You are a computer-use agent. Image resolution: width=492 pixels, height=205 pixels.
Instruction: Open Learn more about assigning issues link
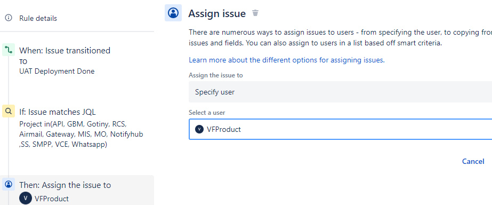pos(287,60)
